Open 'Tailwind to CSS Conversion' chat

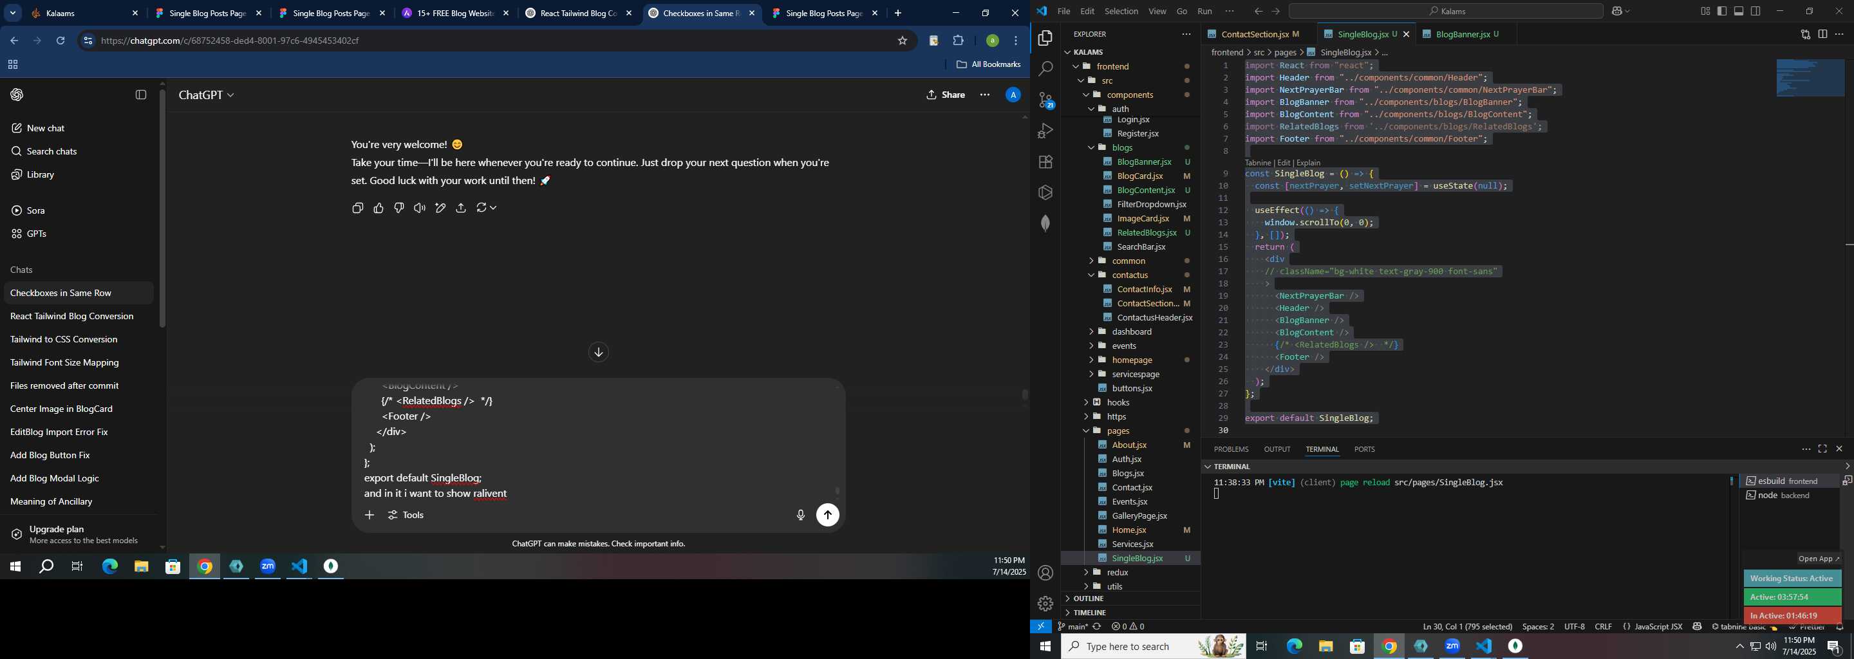[x=64, y=339]
